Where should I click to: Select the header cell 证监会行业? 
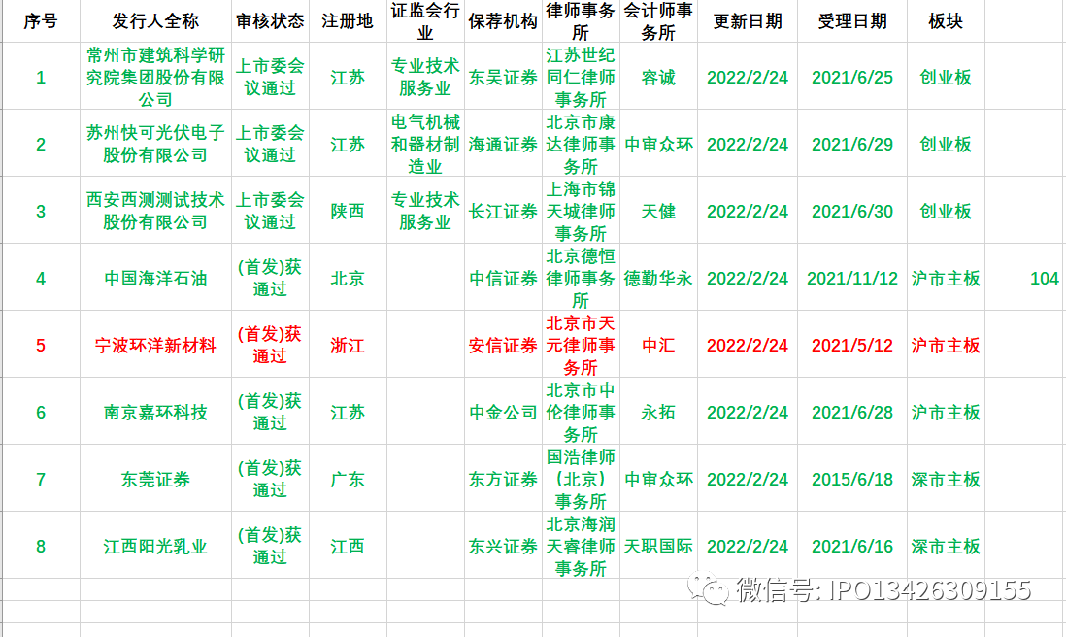(x=425, y=21)
